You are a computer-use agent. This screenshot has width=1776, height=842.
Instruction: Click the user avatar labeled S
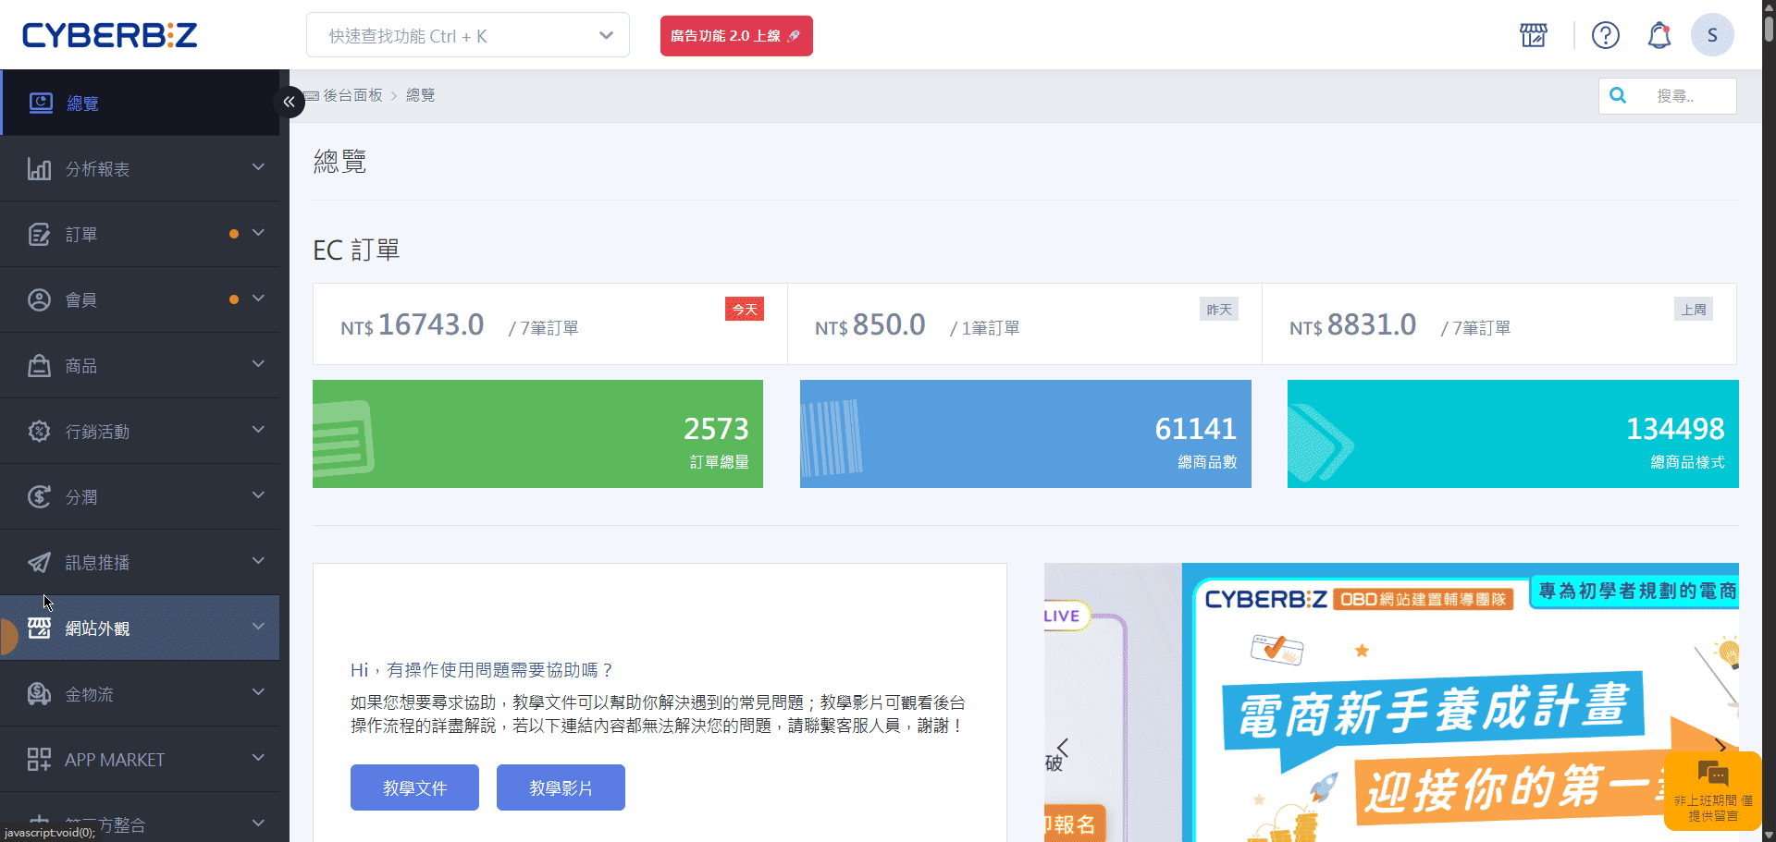pyautogui.click(x=1711, y=35)
